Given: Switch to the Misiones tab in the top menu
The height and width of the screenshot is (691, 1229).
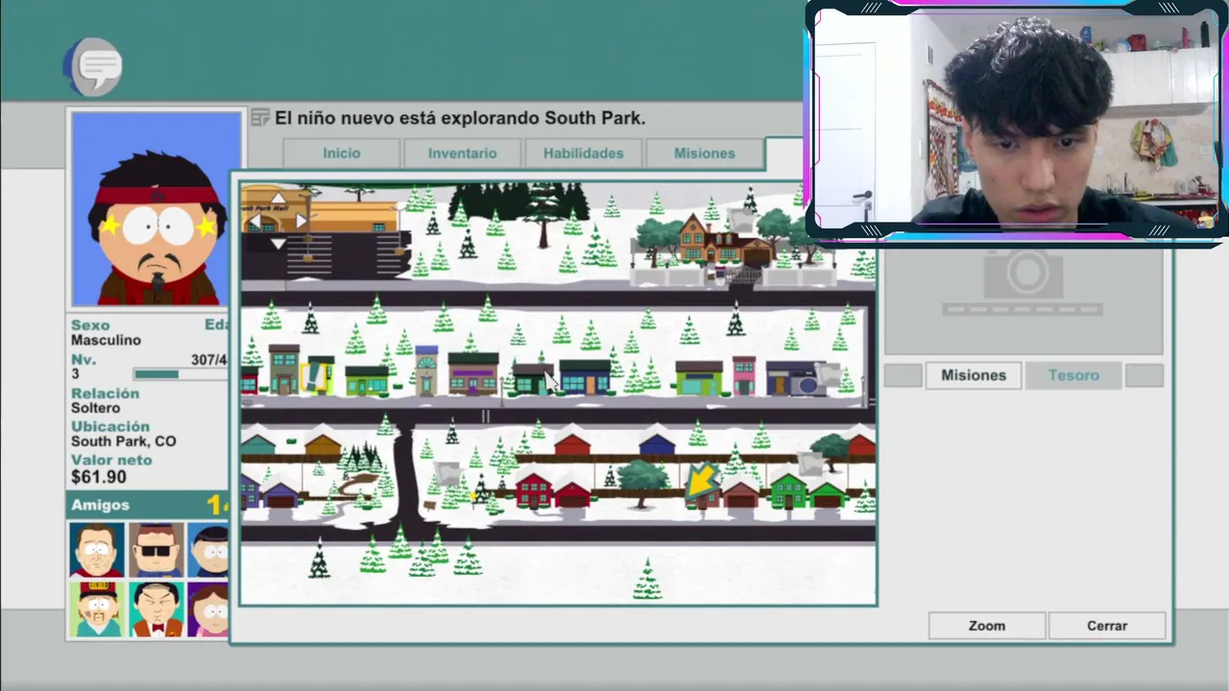Looking at the screenshot, I should click(x=705, y=153).
